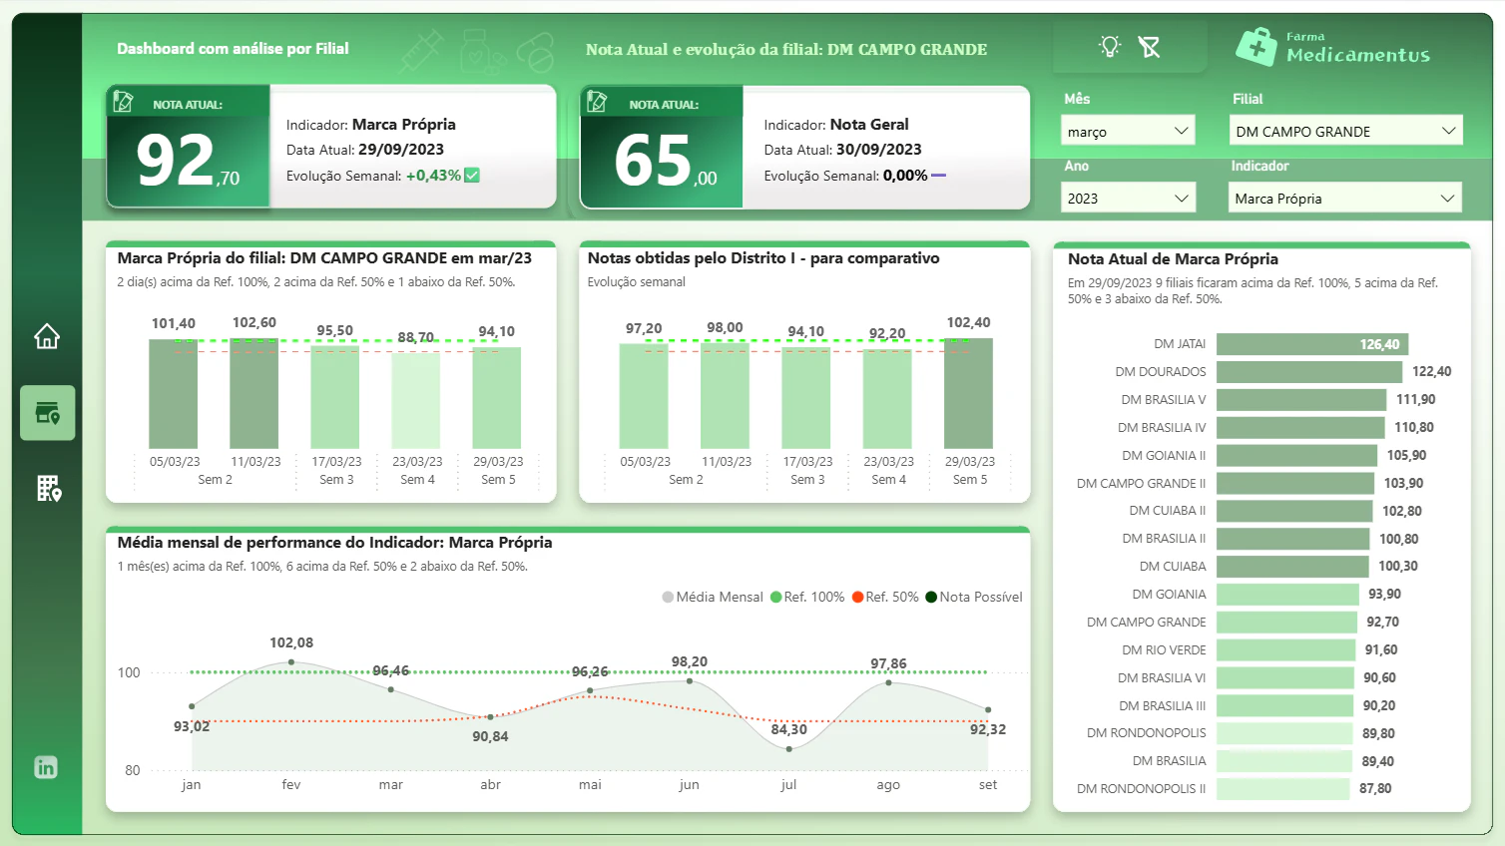Click the 29/03/23 bar valued 102,40 in Distrito chart

pos(968,393)
